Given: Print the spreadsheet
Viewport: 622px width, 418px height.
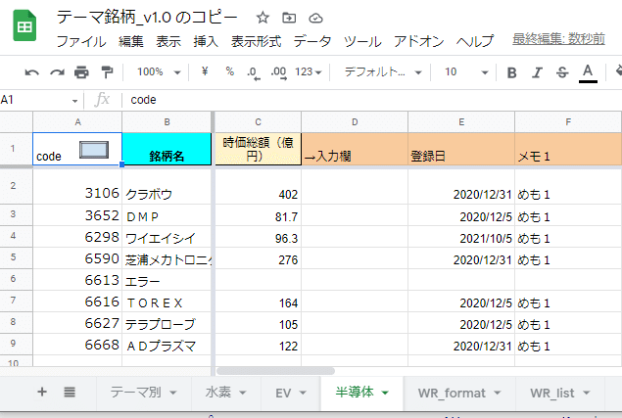Looking at the screenshot, I should pyautogui.click(x=81, y=72).
